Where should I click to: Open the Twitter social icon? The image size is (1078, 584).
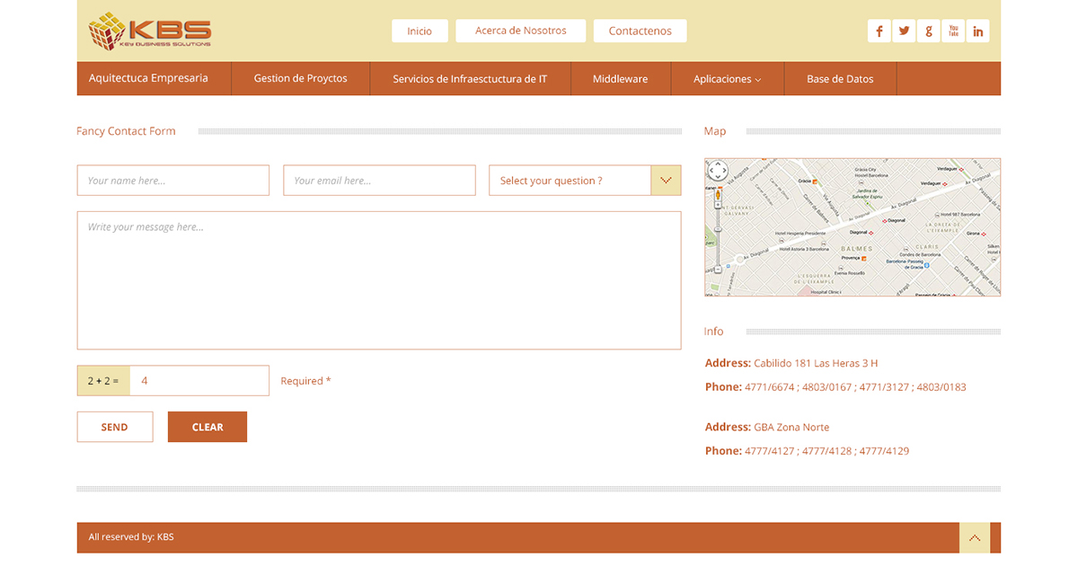tap(904, 31)
